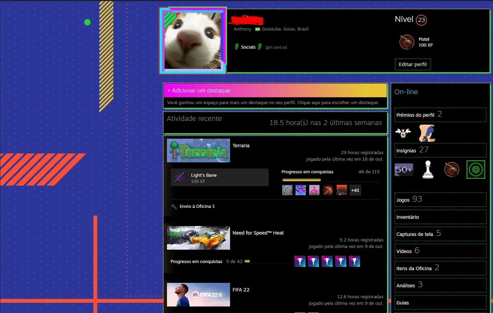
Task: Click the wrench Oficina icon
Action: pos(174,206)
